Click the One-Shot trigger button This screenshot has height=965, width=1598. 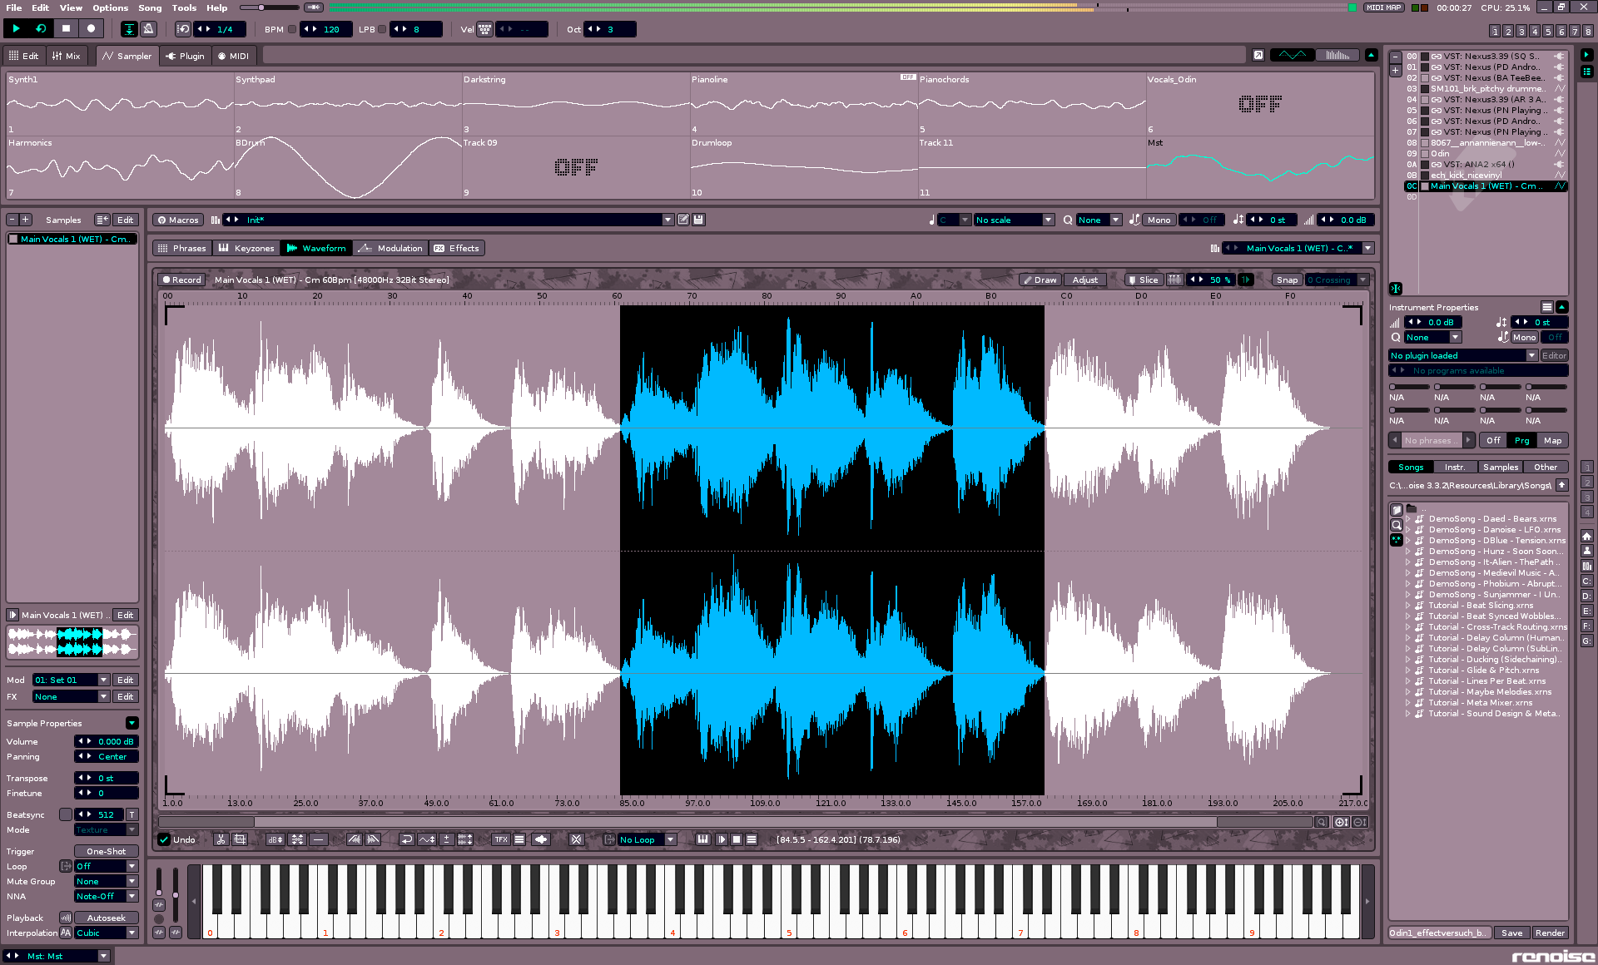point(107,851)
